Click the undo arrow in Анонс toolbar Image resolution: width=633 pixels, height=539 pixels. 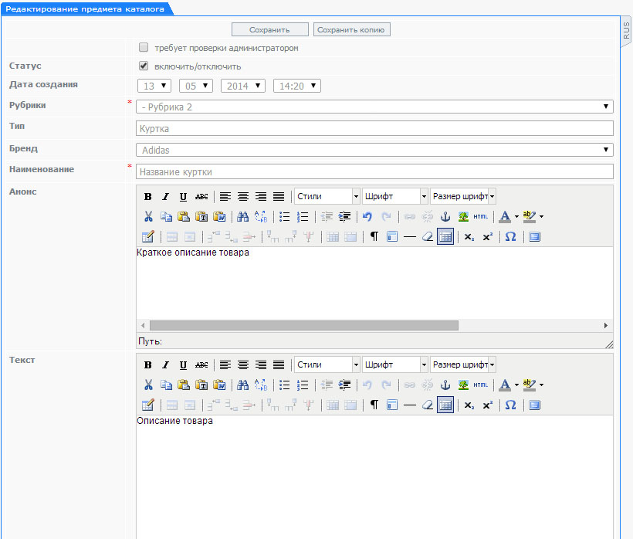(368, 217)
